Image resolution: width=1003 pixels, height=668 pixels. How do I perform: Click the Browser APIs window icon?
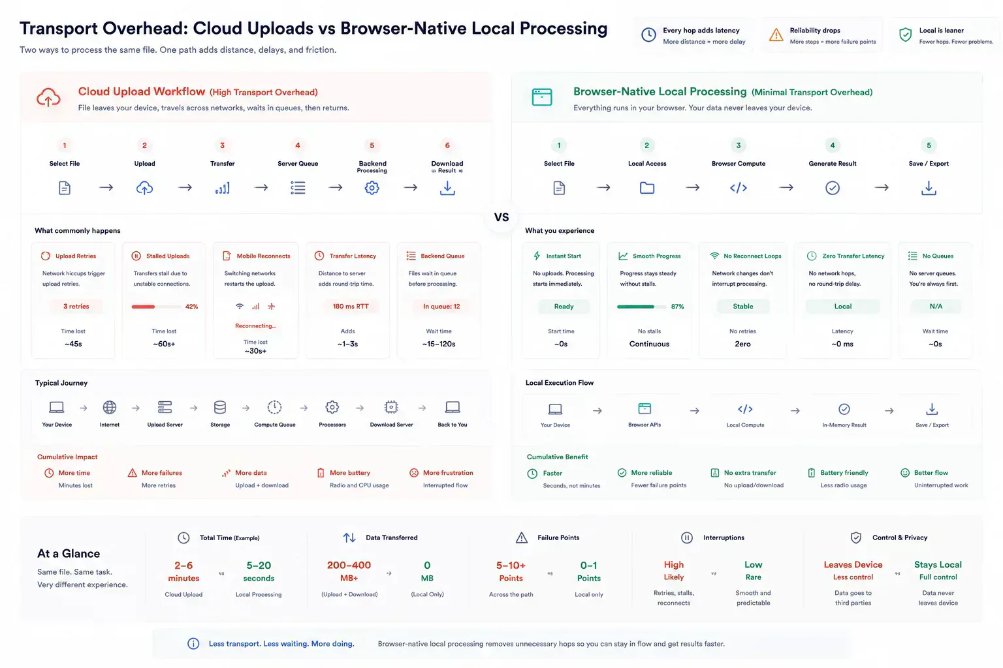[645, 408]
